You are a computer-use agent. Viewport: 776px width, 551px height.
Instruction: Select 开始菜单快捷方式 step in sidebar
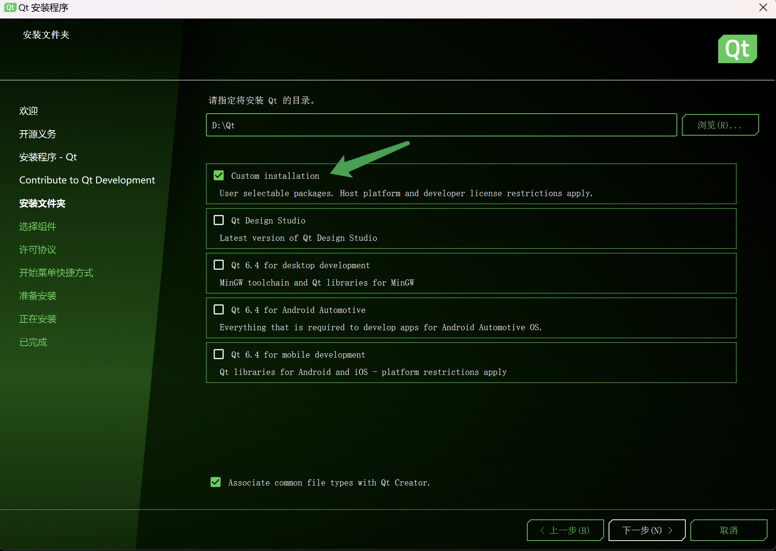point(56,273)
